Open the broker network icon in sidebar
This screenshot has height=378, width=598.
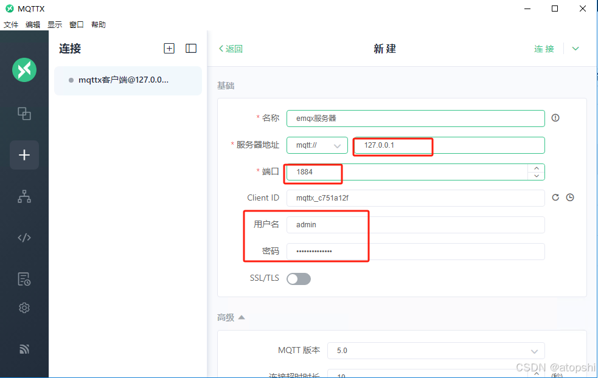click(24, 196)
